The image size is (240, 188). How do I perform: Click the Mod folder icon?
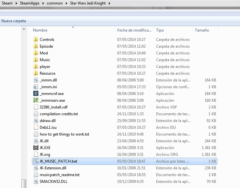pos(36,53)
